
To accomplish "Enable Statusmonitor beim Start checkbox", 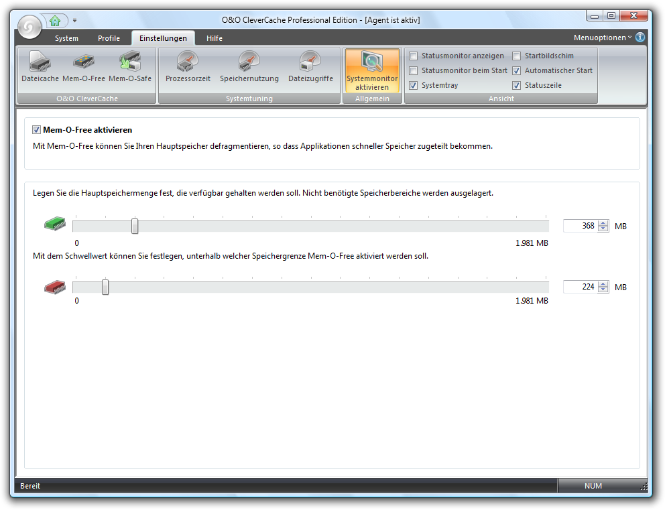I will click(x=414, y=71).
